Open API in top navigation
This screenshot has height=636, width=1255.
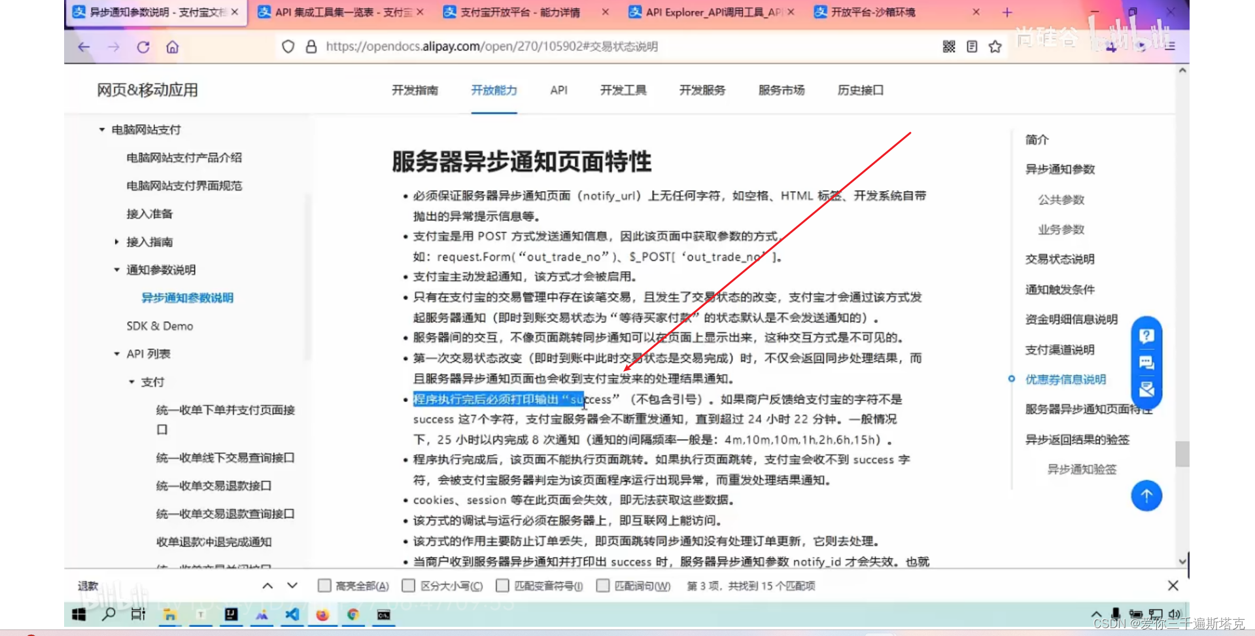click(559, 90)
